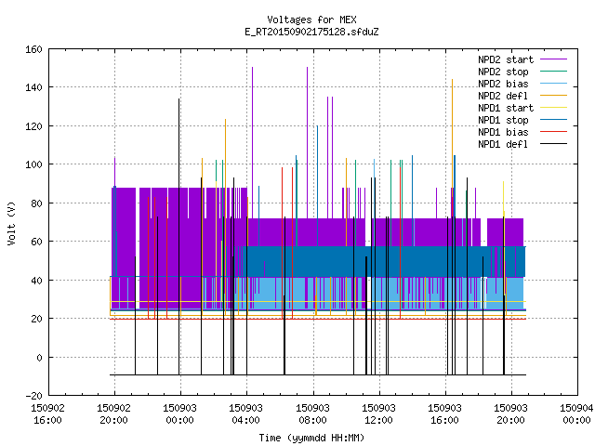Click the Volt (V) y-axis label

click(11, 223)
